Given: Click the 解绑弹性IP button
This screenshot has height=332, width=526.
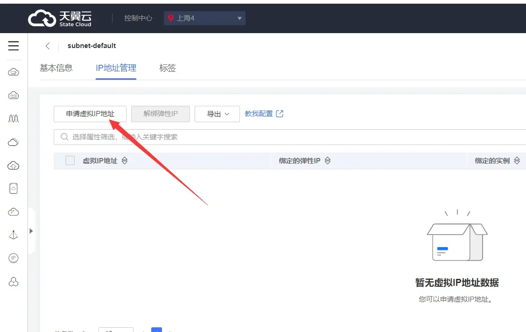Looking at the screenshot, I should pyautogui.click(x=161, y=114).
